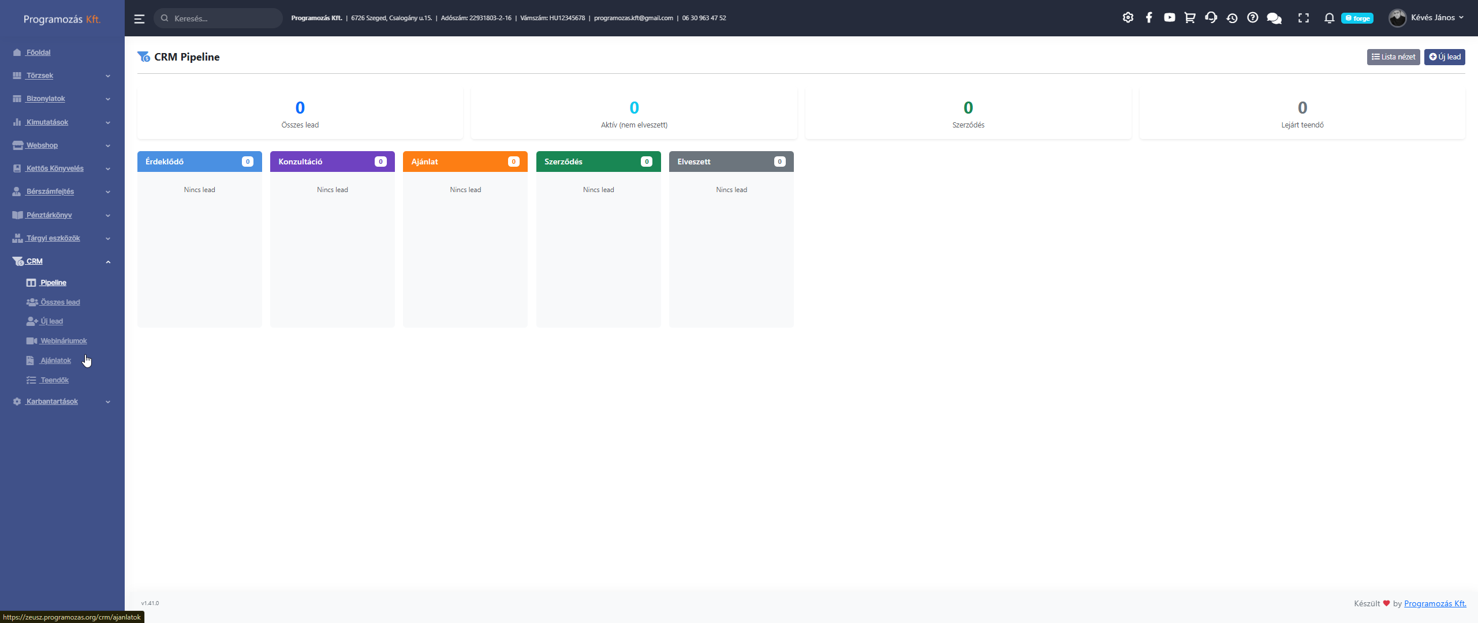Toggle fullscreen mode icon
The height and width of the screenshot is (623, 1478).
pyautogui.click(x=1304, y=18)
